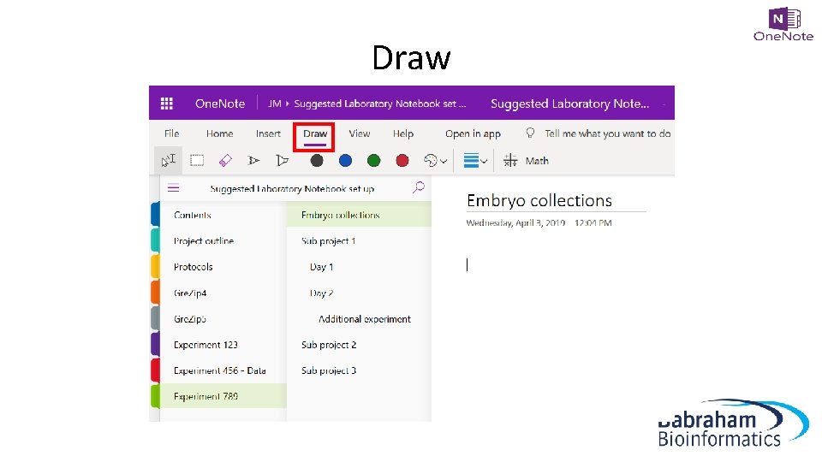Open the Suggested Laboratory Notebook set breadcrumb
This screenshot has height=462, width=822.
point(379,104)
